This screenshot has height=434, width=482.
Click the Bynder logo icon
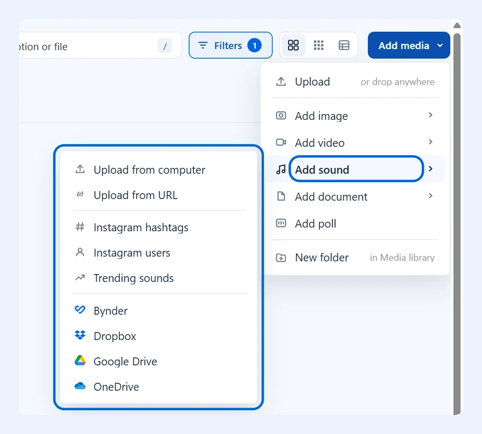point(80,309)
